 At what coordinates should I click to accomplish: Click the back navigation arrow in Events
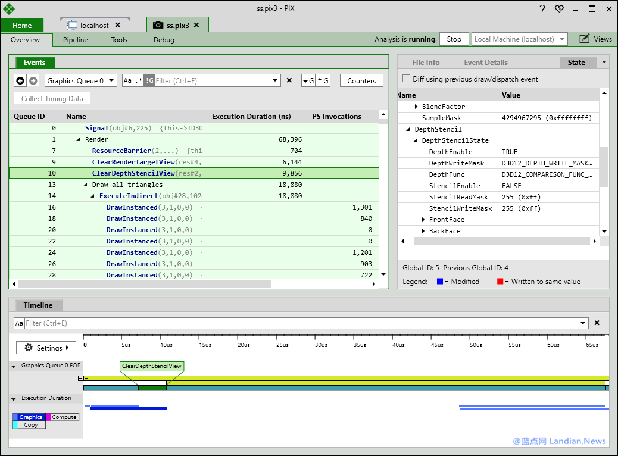(20, 81)
